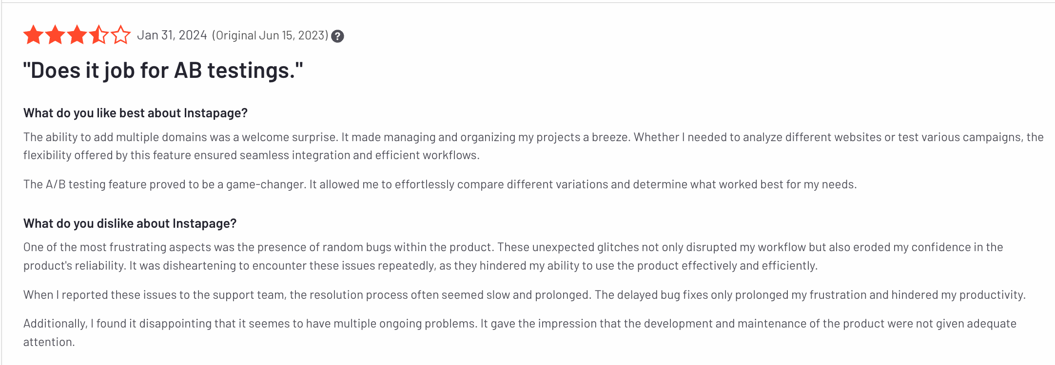Click the "What do you like best" heading

click(x=135, y=113)
